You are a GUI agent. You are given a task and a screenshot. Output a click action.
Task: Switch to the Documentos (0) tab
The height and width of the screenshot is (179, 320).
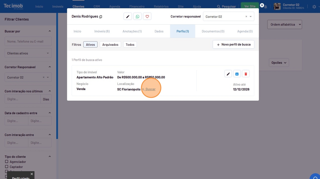[213, 31]
